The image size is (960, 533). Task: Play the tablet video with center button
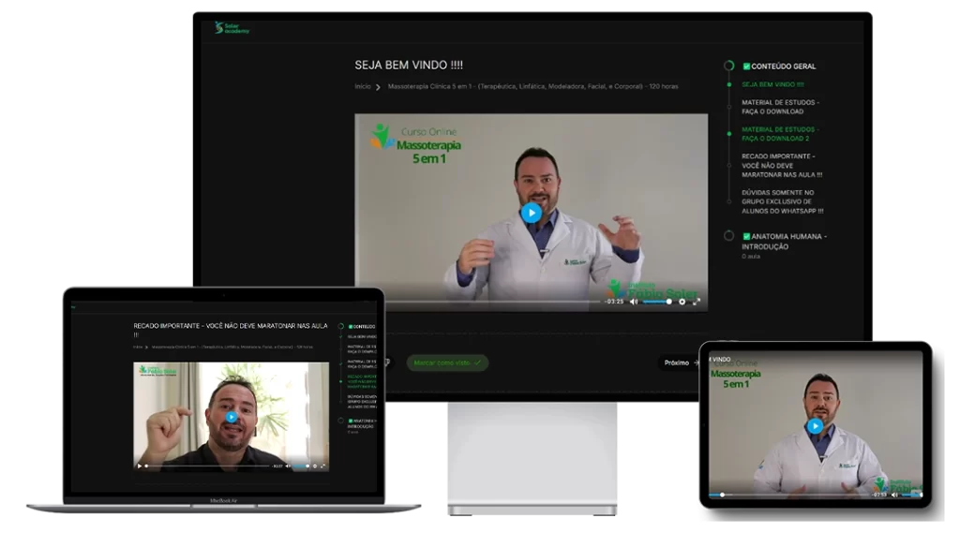pyautogui.click(x=815, y=426)
